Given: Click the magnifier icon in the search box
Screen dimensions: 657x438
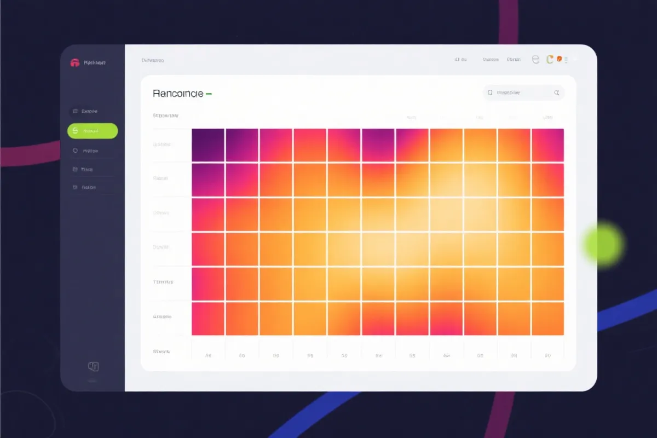Looking at the screenshot, I should point(557,93).
